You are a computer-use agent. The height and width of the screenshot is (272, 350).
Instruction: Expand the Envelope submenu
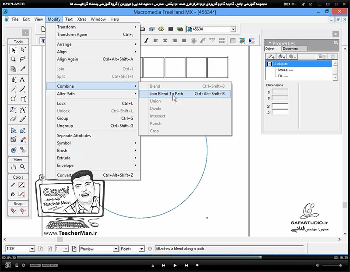point(93,166)
